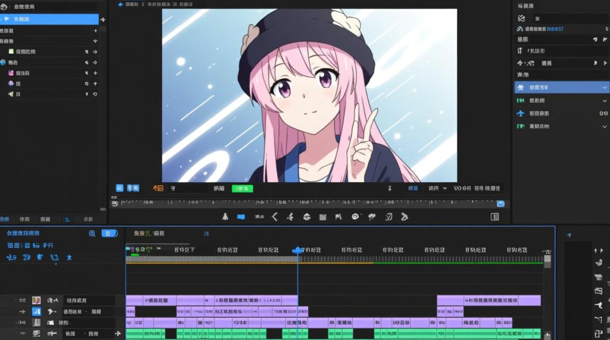Click the blue magnifier icon above the timeline tracks
610x340 pixels.
point(92,233)
